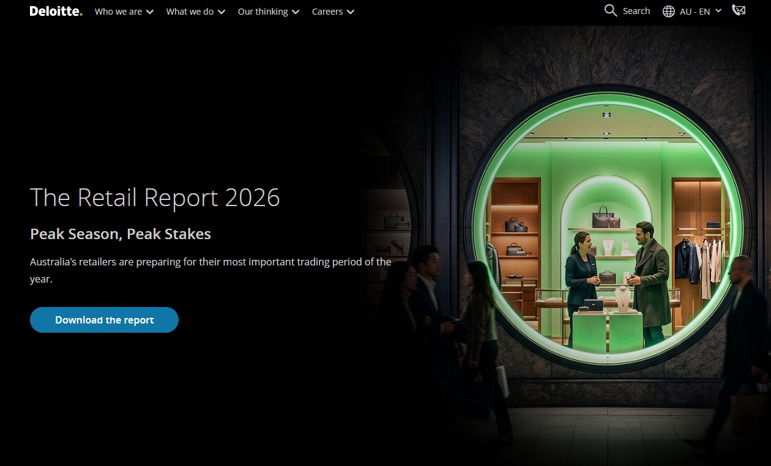Expand the Careers chevron
This screenshot has height=466, width=771.
pos(351,12)
